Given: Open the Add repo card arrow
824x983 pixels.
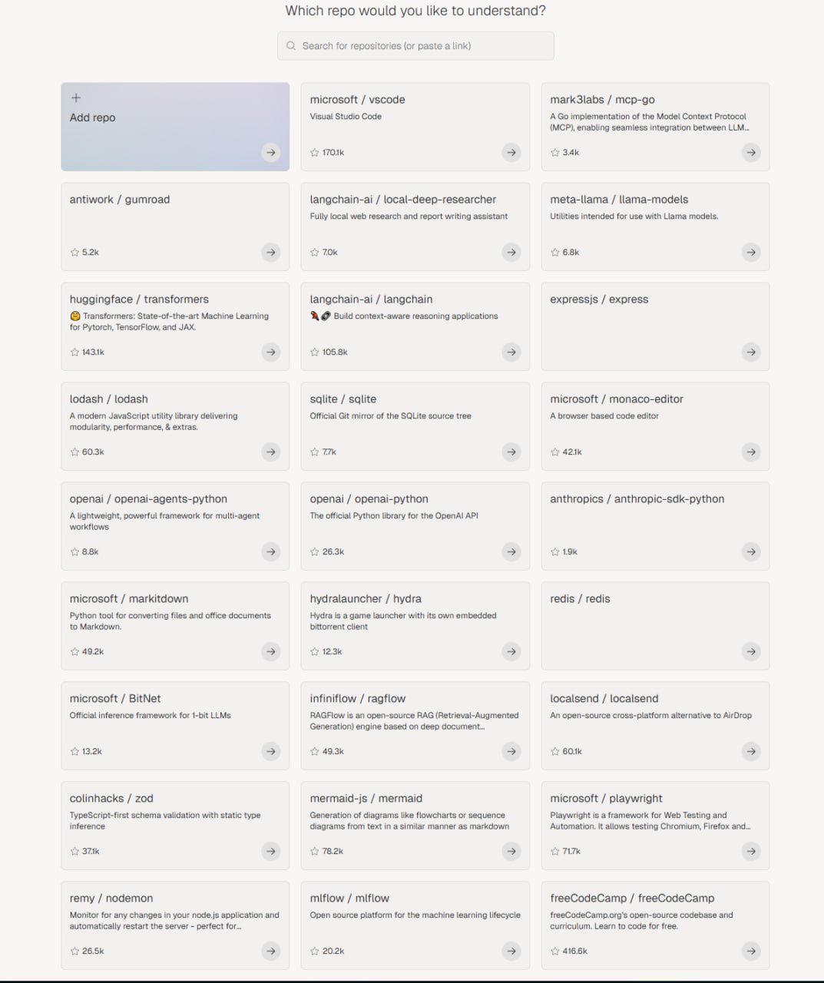Looking at the screenshot, I should pos(271,153).
